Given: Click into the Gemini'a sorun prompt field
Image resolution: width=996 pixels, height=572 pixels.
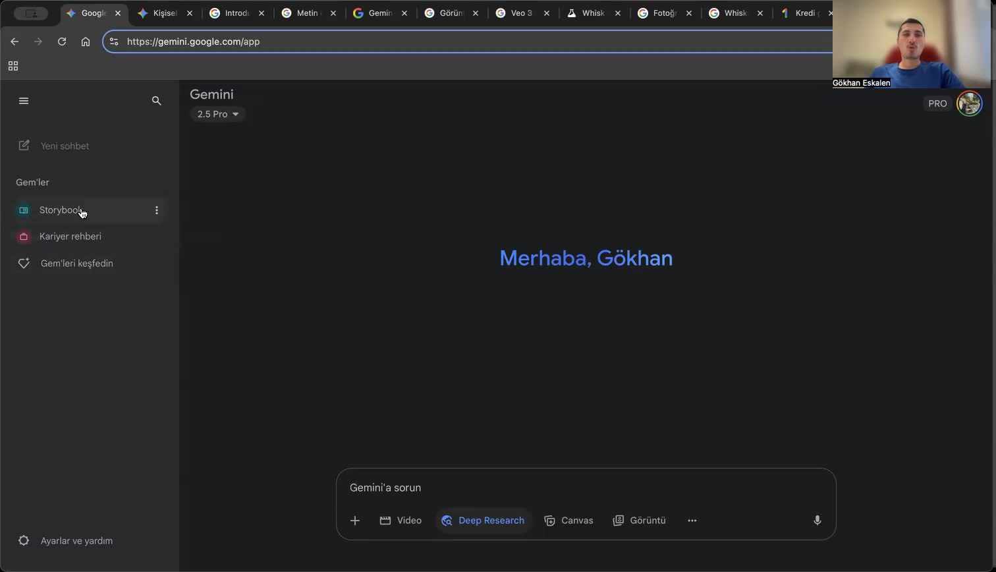Looking at the screenshot, I should [x=586, y=488].
